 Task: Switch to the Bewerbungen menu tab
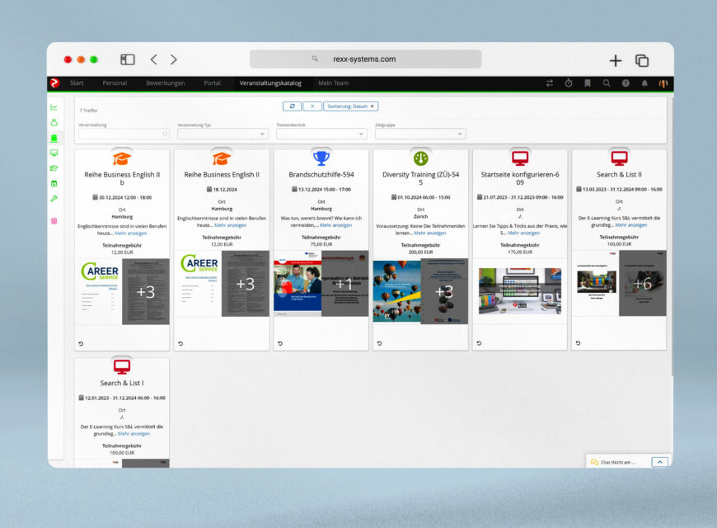tap(165, 83)
